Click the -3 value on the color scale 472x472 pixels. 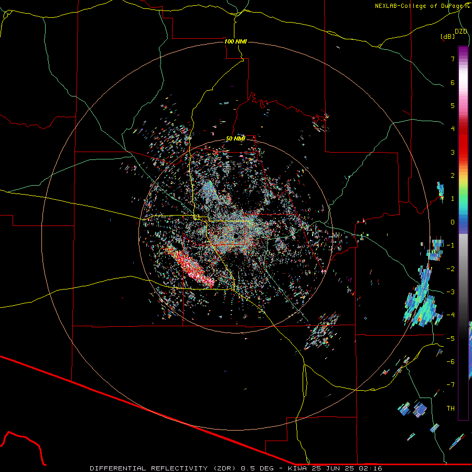[x=450, y=292]
